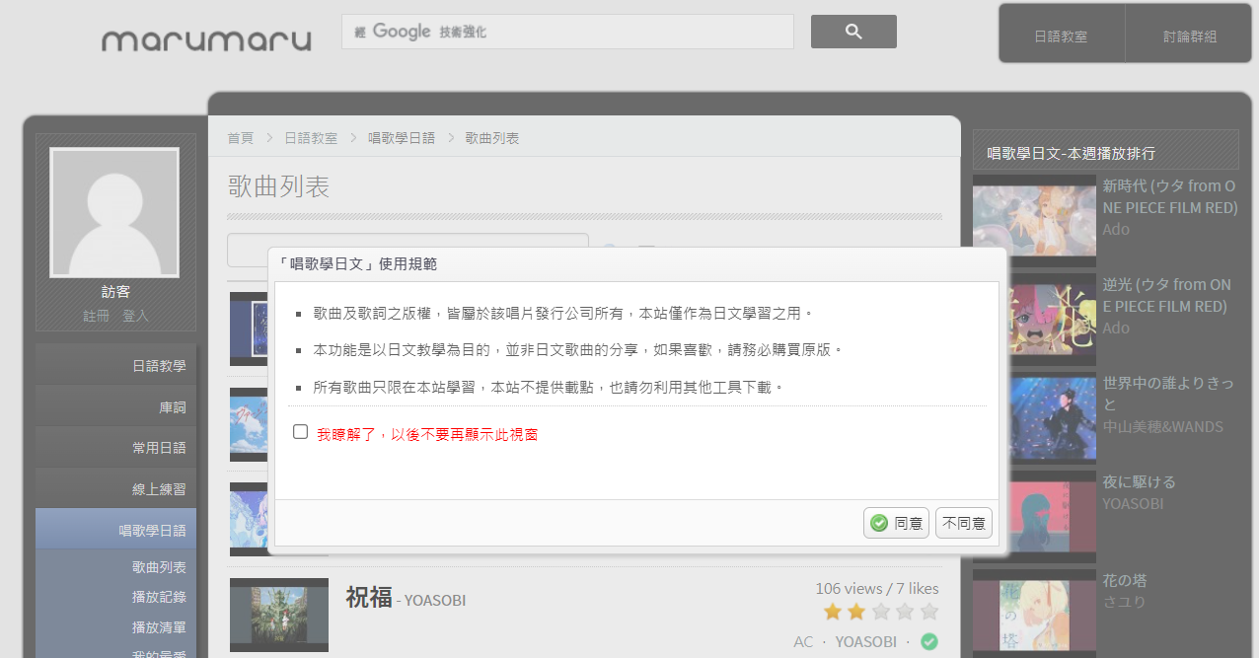Click the 不同意 button in the dialog
Image resolution: width=1259 pixels, height=658 pixels.
point(964,523)
